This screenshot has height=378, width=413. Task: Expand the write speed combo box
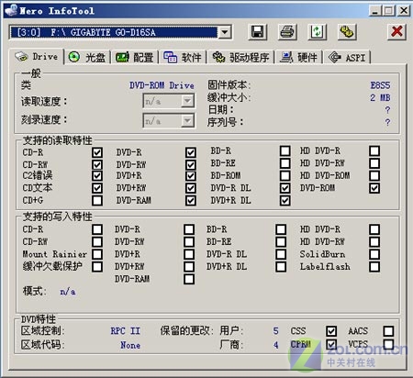(187, 121)
